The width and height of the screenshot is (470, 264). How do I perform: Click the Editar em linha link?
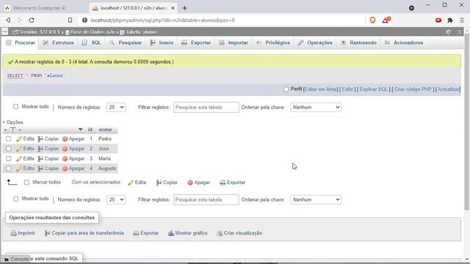click(321, 89)
